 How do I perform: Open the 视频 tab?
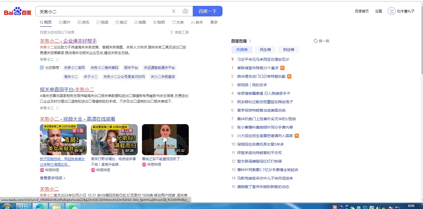pyautogui.click(x=102, y=22)
